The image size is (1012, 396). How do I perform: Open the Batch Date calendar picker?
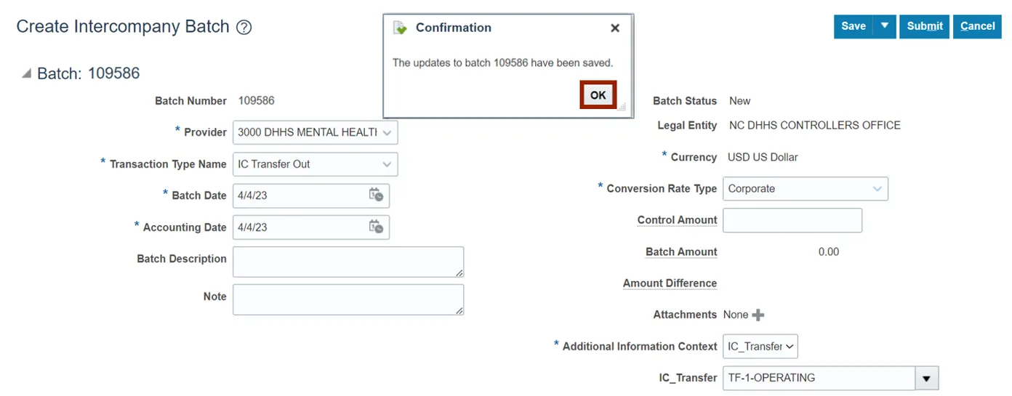375,195
